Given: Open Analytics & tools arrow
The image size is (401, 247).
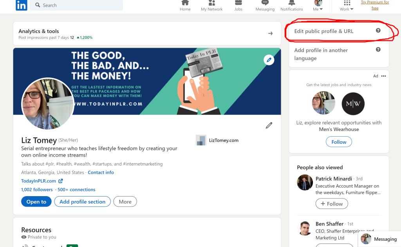Looking at the screenshot, I should click(270, 34).
